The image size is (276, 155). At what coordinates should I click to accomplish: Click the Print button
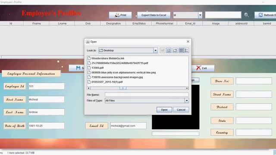pyautogui.click(x=120, y=15)
